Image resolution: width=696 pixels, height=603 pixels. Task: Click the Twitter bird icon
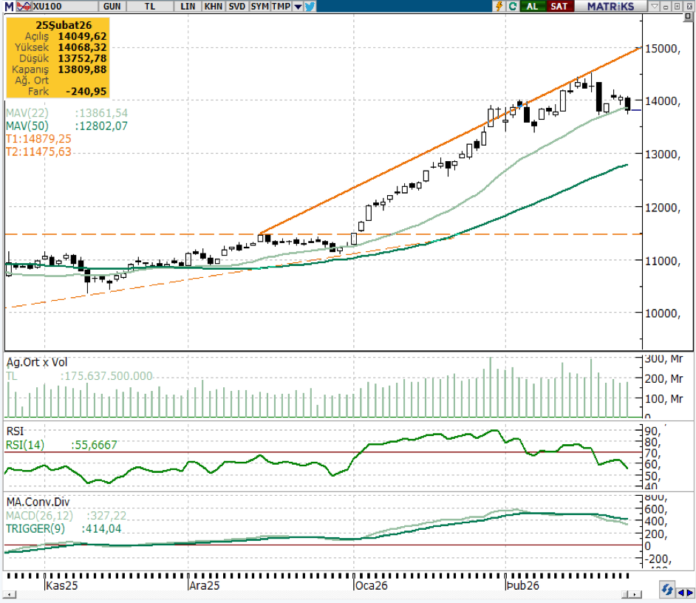[x=310, y=6]
